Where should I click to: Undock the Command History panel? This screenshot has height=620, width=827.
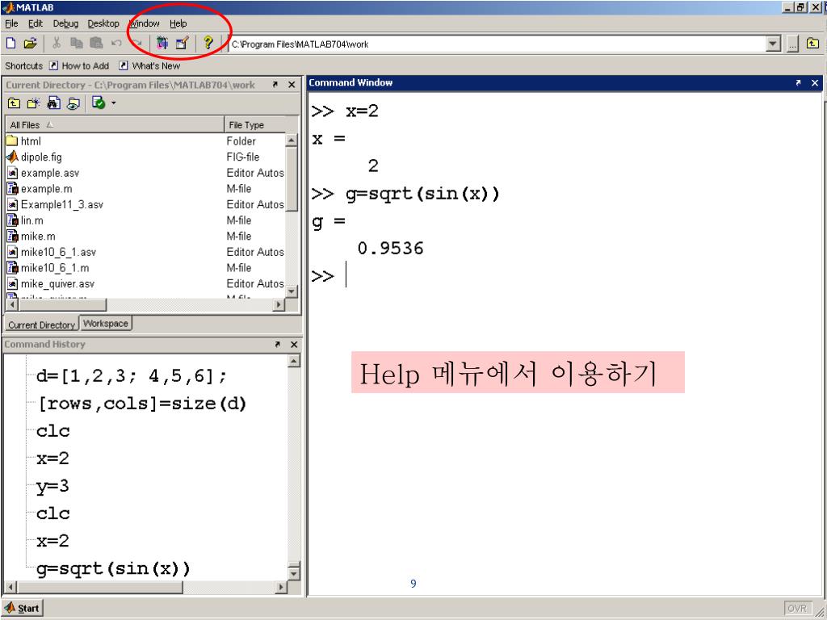[x=278, y=344]
